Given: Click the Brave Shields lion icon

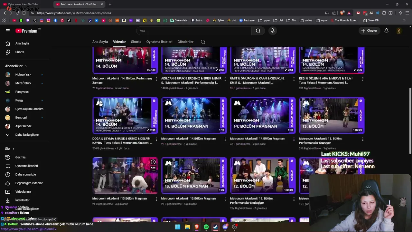Looking at the screenshot, I should coord(342,13).
